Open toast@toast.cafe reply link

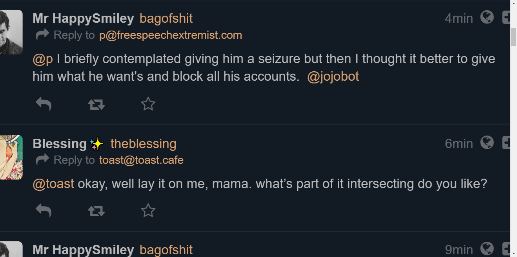[141, 160]
